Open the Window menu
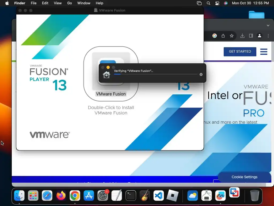Screen dimensions: 274x206 tap(84, 3)
